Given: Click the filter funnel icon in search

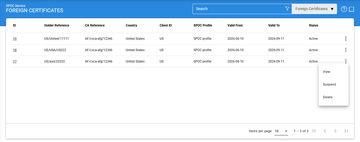Looking at the screenshot, I should point(287,9).
